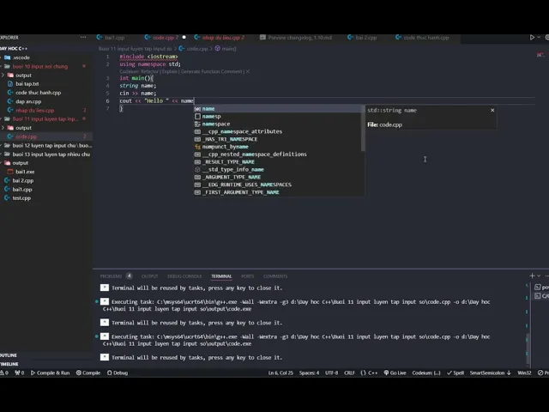
Task: Click Ln 6, Col 25 cursor position
Action: point(281,373)
